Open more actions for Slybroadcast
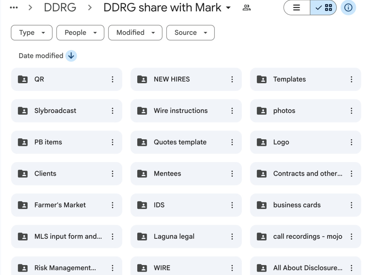This screenshot has width=367, height=275. [113, 111]
